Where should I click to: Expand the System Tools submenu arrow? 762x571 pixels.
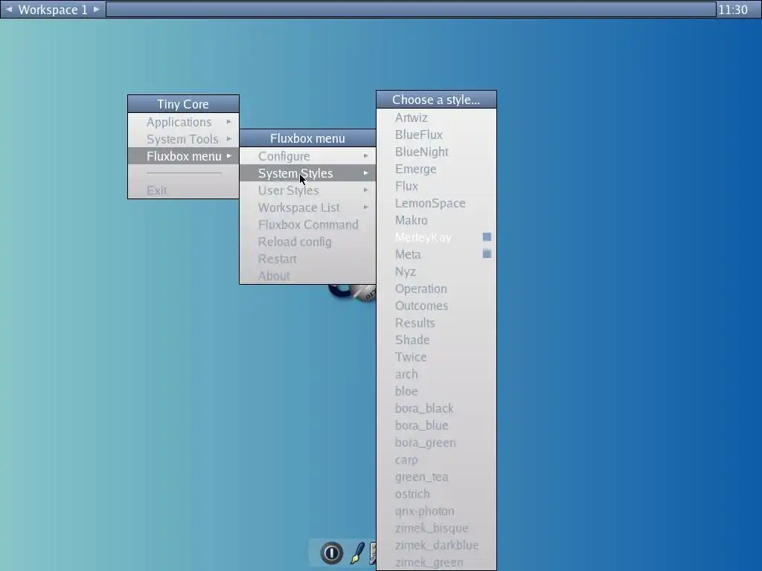coord(229,139)
